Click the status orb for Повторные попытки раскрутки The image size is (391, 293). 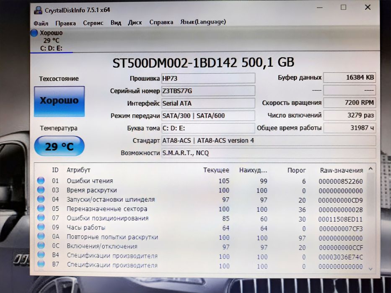pyautogui.click(x=41, y=236)
